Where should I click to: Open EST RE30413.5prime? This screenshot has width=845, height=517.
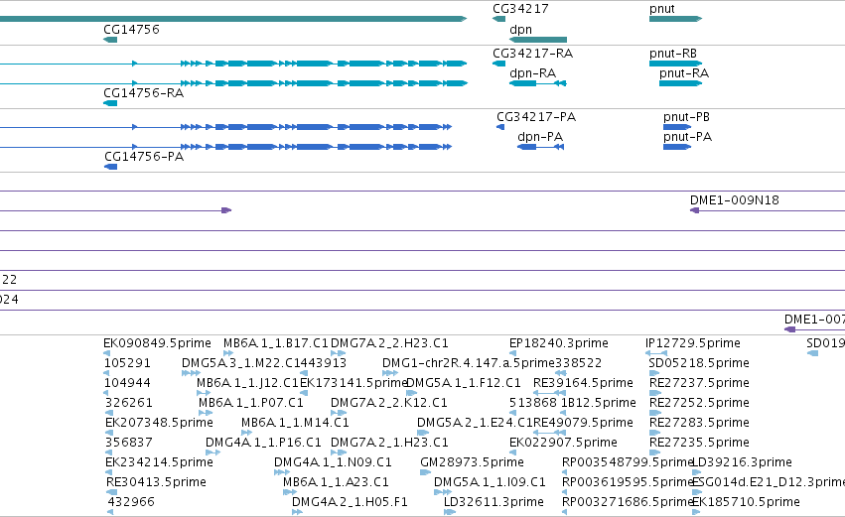(156, 482)
